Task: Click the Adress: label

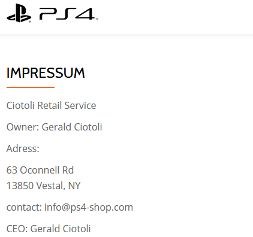Action: 23,148
